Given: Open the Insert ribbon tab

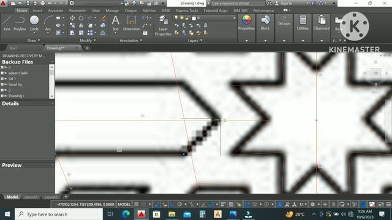Looking at the screenshot, I should (37, 10).
